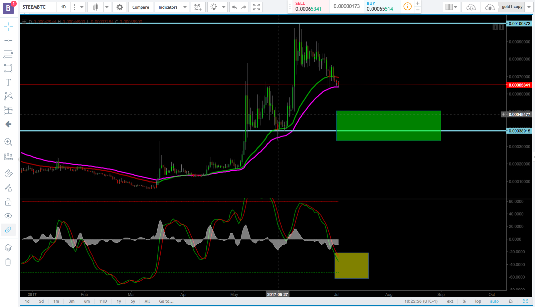Create an alert with the alarm icon
The image size is (535, 307).
(198, 7)
